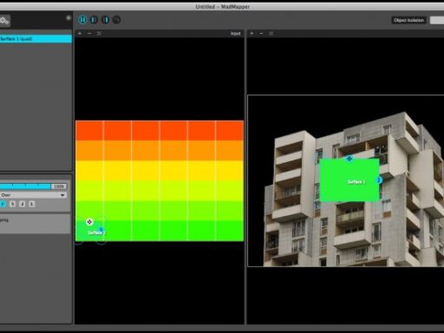Image resolution: width=444 pixels, height=333 pixels.
Task: Open the surfaces tab with gears icon
Action: point(4,21)
